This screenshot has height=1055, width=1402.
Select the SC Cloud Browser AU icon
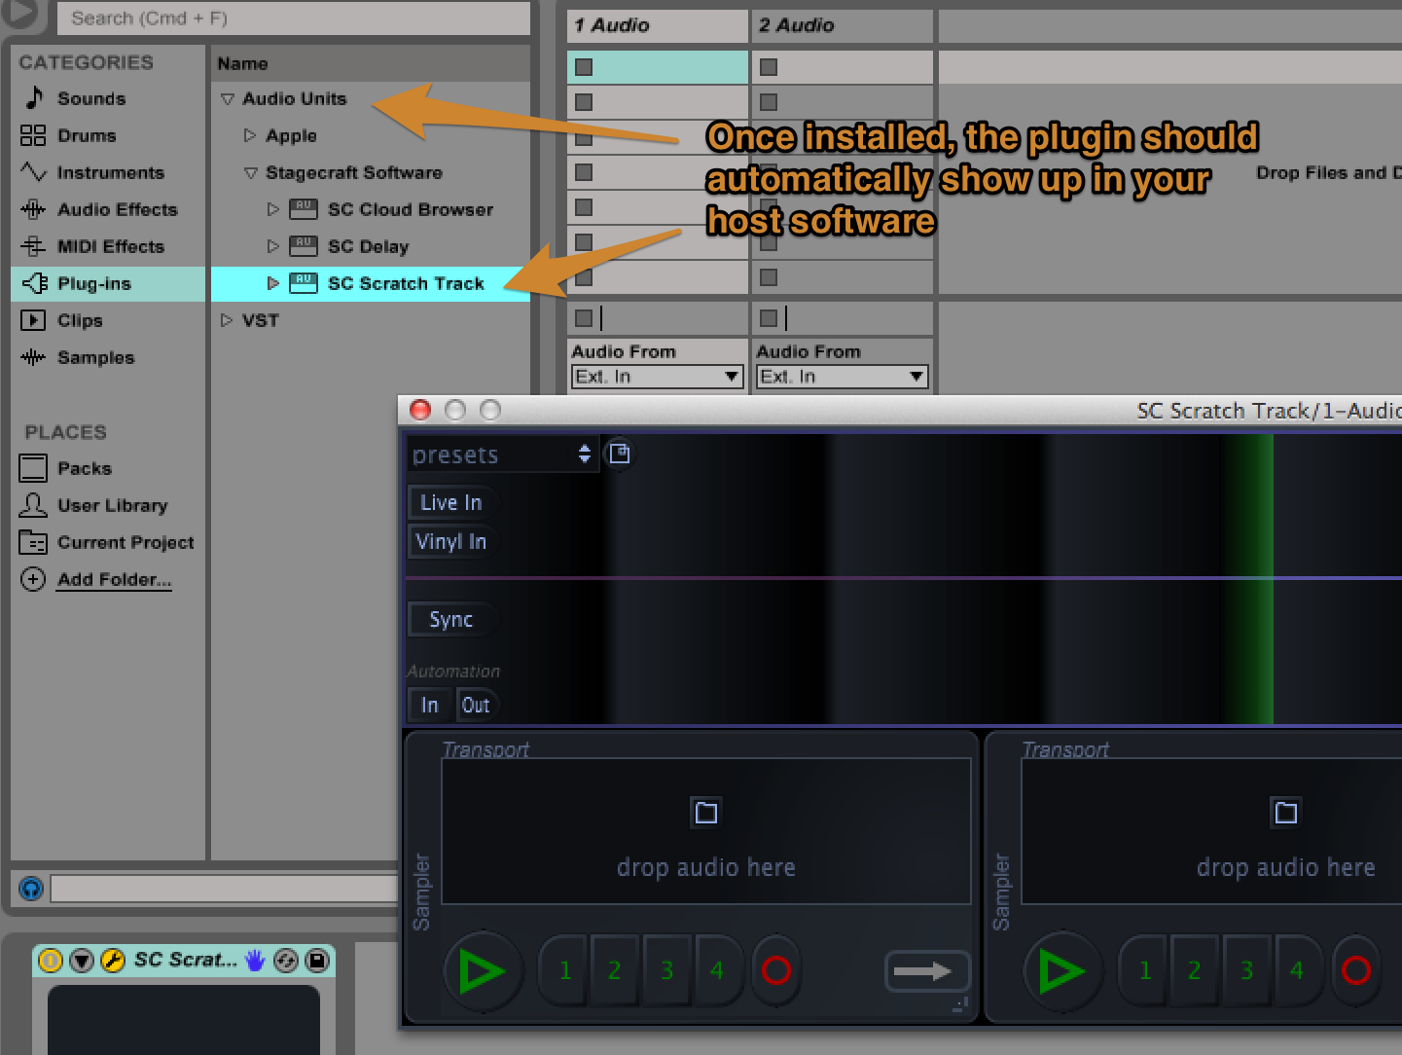point(304,208)
